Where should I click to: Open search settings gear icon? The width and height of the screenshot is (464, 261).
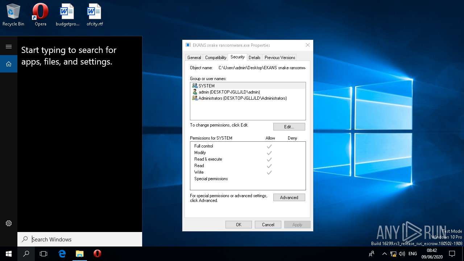9,223
